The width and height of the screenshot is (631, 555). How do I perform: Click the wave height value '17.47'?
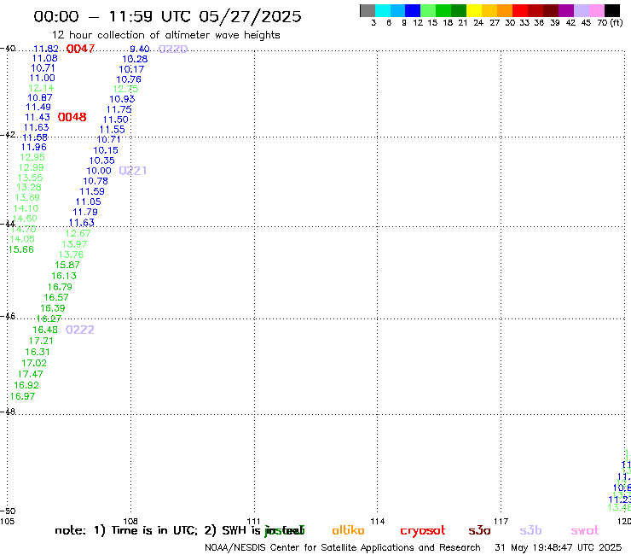(x=30, y=374)
